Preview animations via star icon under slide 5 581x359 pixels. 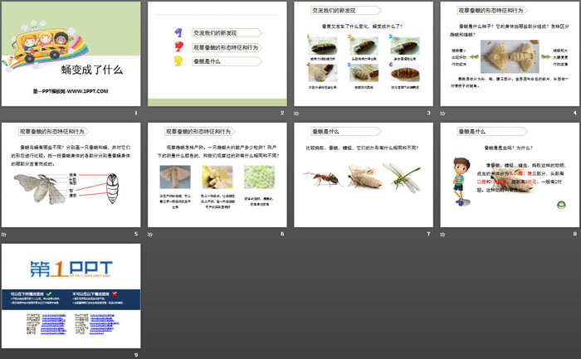[x=3, y=235]
